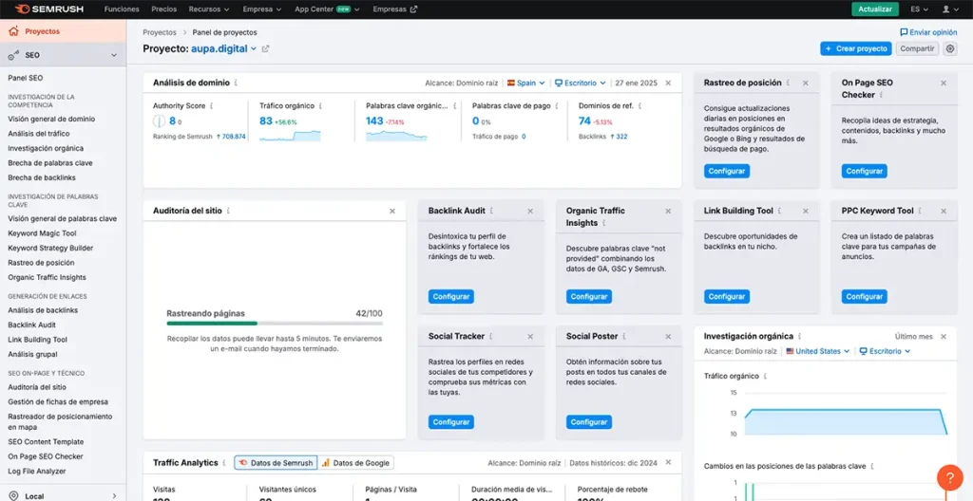
Task: Click the Investigación orgánica traffic area chart
Action: tap(847, 421)
